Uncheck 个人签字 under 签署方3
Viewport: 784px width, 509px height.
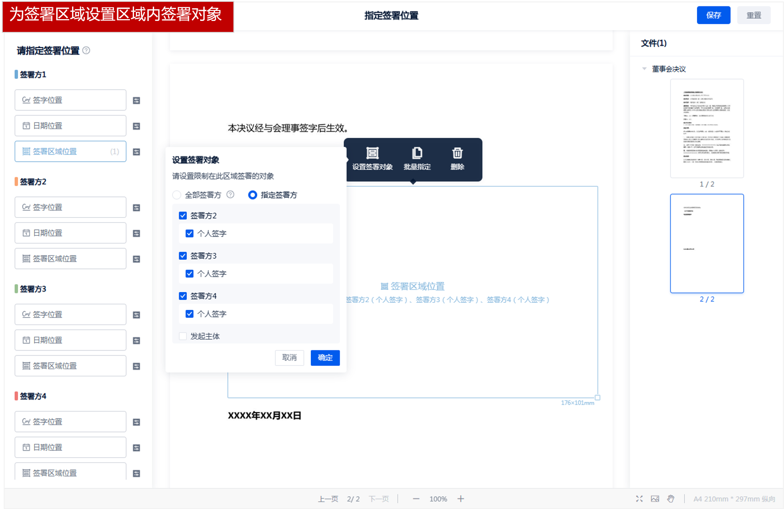pyautogui.click(x=190, y=274)
